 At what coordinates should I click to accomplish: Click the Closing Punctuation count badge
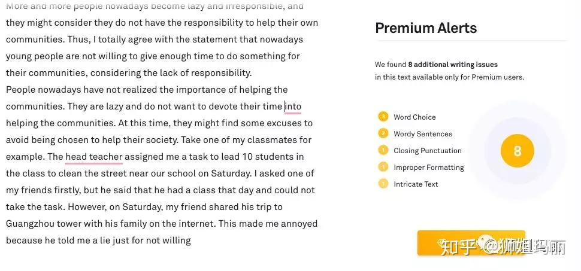[383, 151]
